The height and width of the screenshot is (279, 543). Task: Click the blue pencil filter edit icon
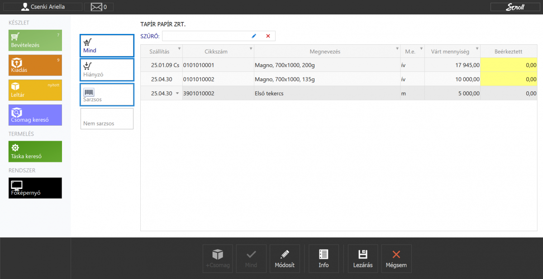coord(254,36)
